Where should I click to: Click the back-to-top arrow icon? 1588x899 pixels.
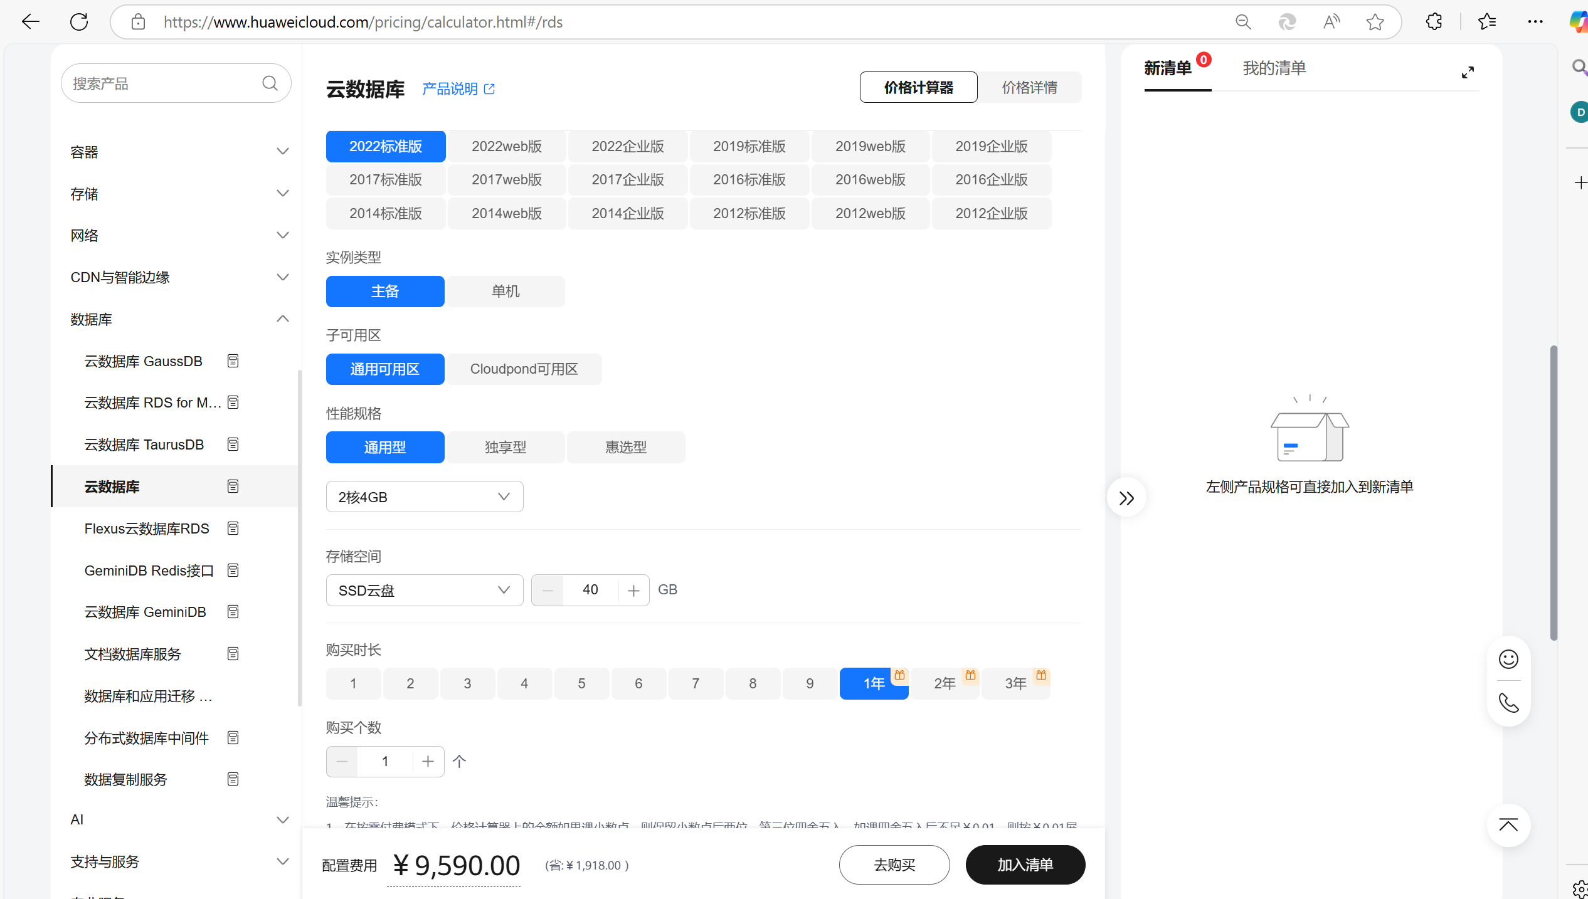tap(1508, 825)
